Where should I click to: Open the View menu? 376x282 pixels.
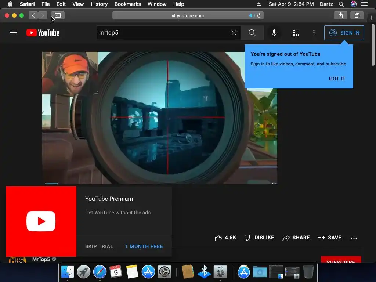coord(78,4)
